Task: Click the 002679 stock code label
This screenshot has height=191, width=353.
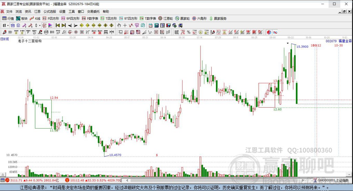Action: (x=331, y=41)
